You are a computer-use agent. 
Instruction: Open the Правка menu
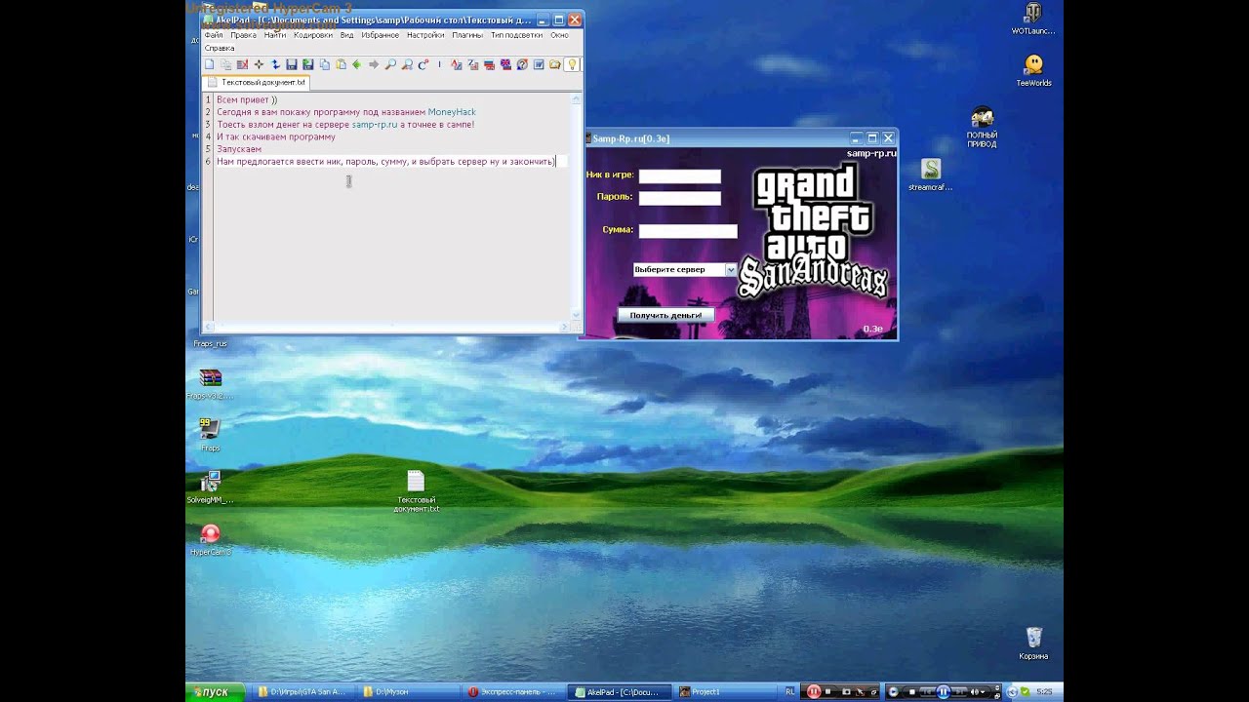coord(243,35)
